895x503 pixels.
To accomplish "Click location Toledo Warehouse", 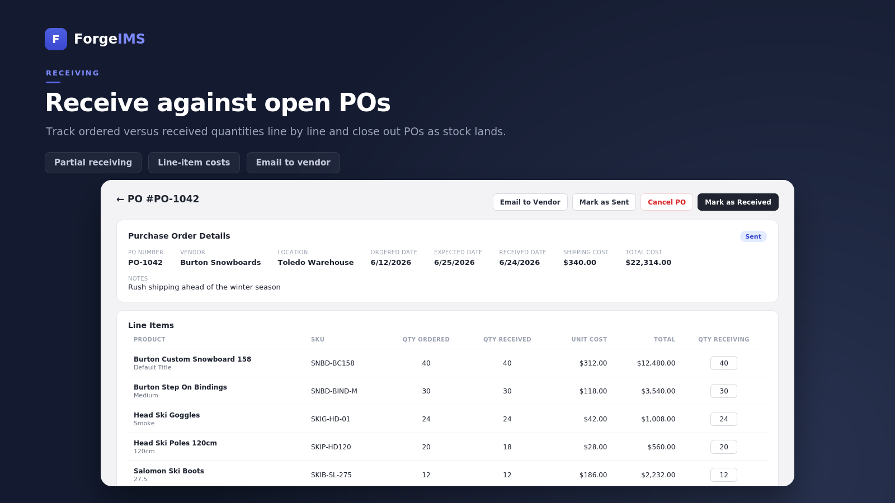I will [315, 263].
